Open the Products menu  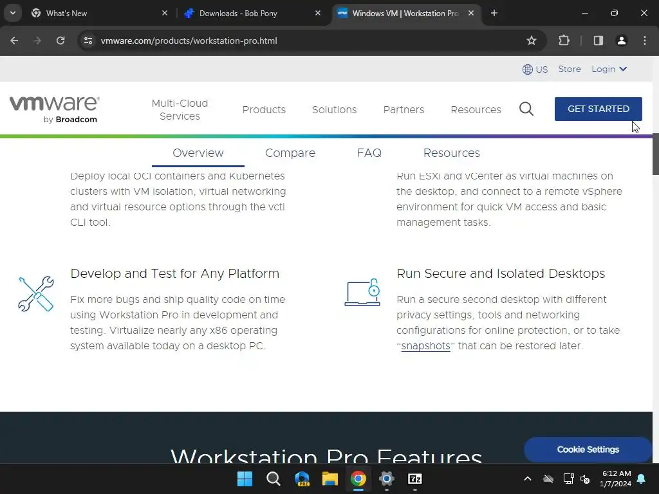pyautogui.click(x=264, y=109)
